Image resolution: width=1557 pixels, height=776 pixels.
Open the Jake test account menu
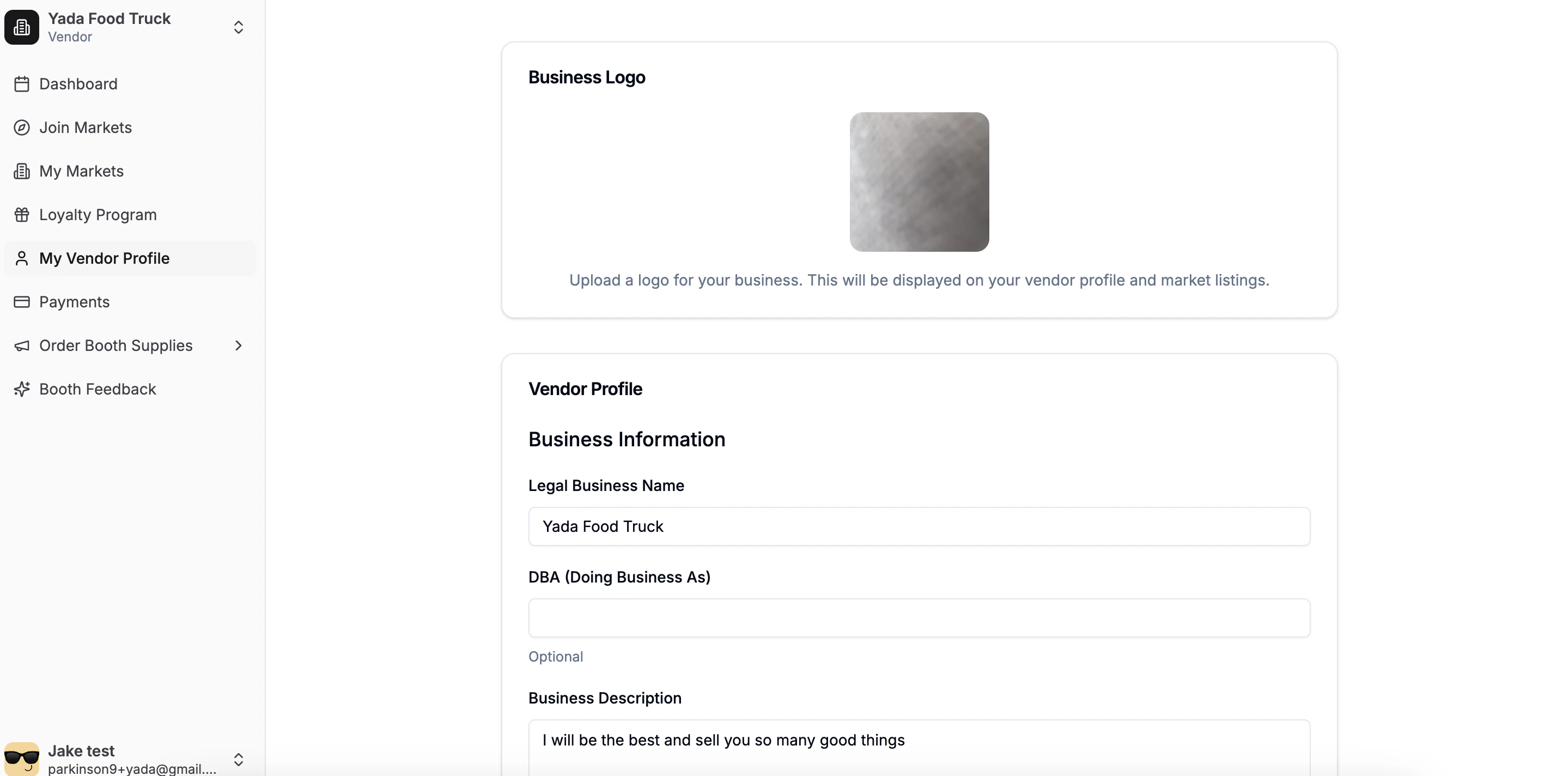238,760
